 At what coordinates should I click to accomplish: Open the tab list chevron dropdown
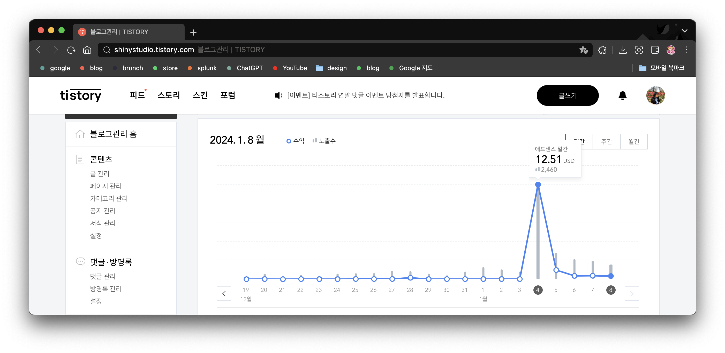point(684,31)
